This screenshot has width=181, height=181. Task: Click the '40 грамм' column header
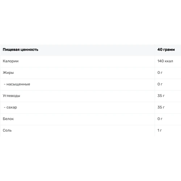[166, 50]
